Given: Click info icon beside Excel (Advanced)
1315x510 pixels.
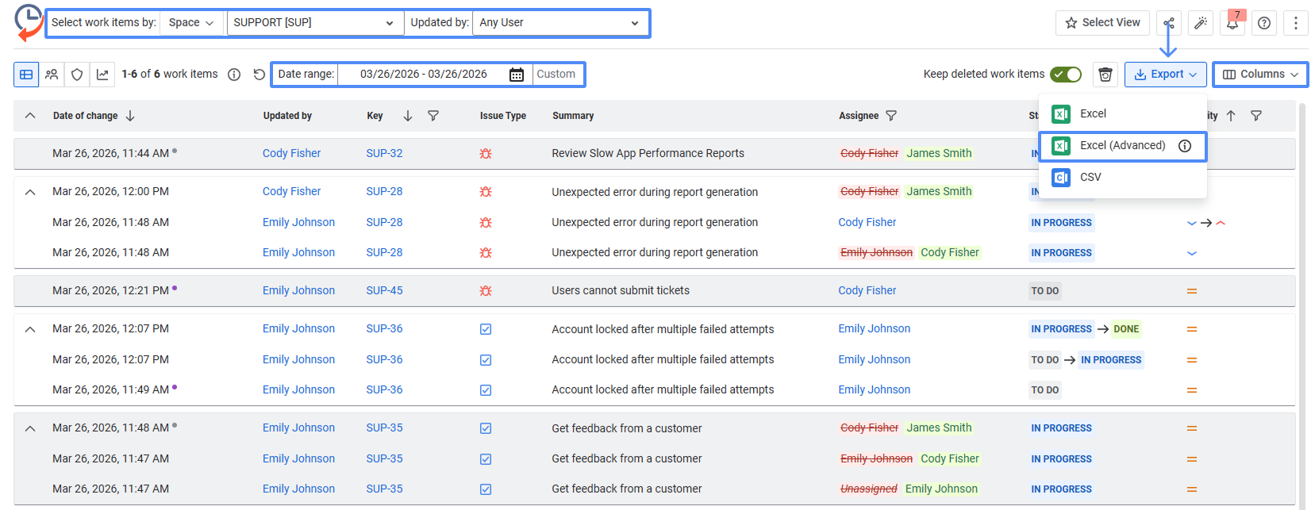Looking at the screenshot, I should pos(1185,146).
